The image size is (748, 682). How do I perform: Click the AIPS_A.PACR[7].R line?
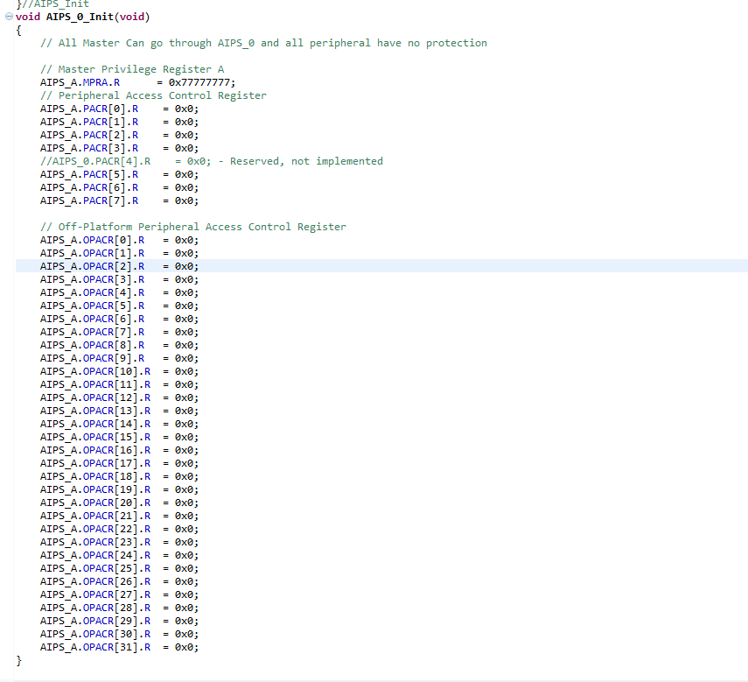(119, 200)
